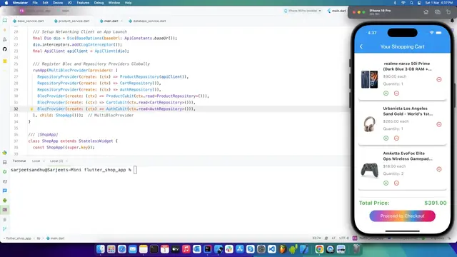Click the flutter_shop_app breadcrumb in status bar
The image size is (457, 257).
tap(19, 238)
